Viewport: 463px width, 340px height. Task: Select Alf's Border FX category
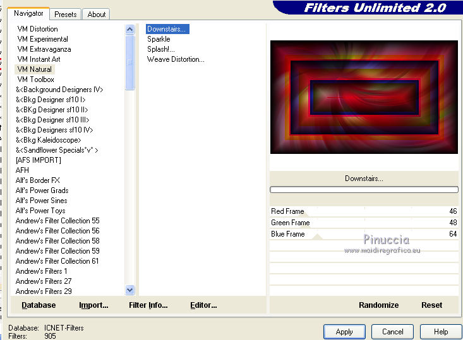[x=37, y=180]
